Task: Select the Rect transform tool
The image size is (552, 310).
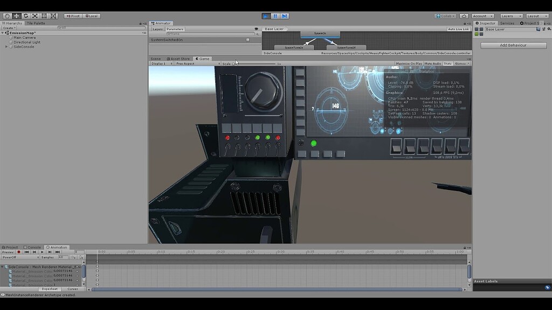Action: (44, 16)
